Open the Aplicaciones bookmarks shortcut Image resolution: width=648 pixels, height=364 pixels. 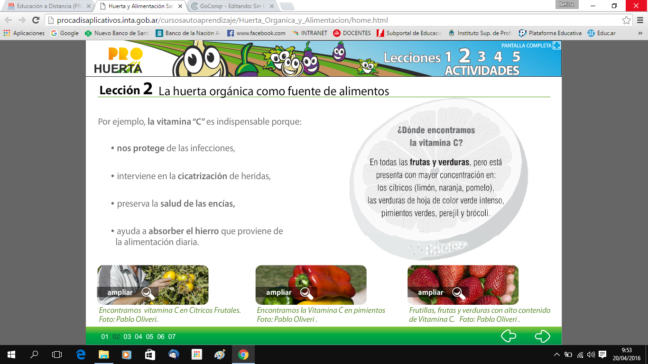pyautogui.click(x=24, y=33)
